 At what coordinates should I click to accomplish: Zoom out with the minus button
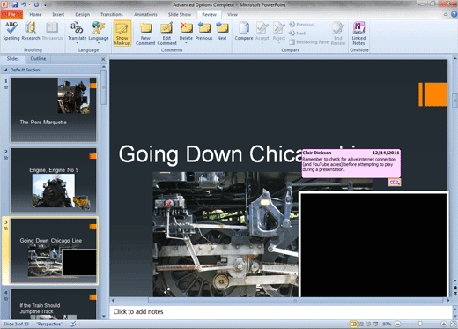[398, 324]
